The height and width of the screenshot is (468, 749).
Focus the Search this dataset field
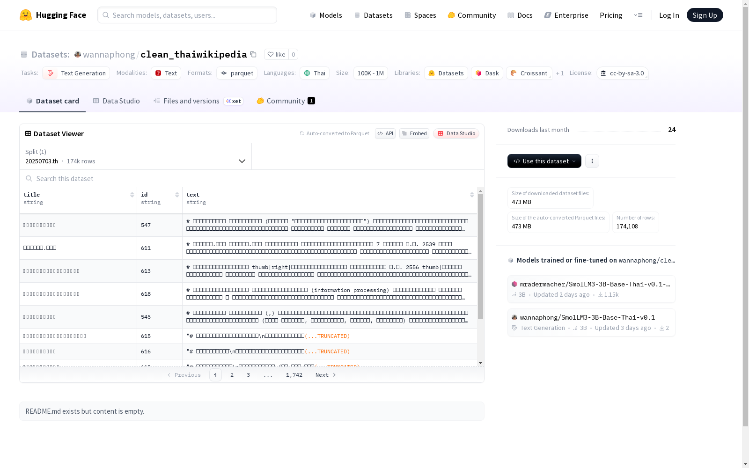click(x=252, y=178)
